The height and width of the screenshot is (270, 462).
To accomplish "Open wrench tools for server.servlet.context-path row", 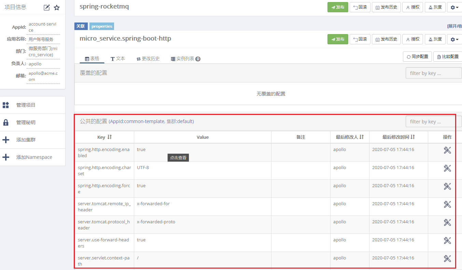I will click(447, 259).
